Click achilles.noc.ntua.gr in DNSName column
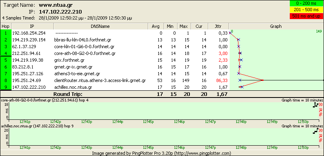Image resolution: width=324 pixels, height=156 pixels. click(73, 87)
